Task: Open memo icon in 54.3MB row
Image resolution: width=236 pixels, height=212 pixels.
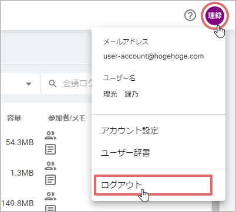Action: (50, 149)
